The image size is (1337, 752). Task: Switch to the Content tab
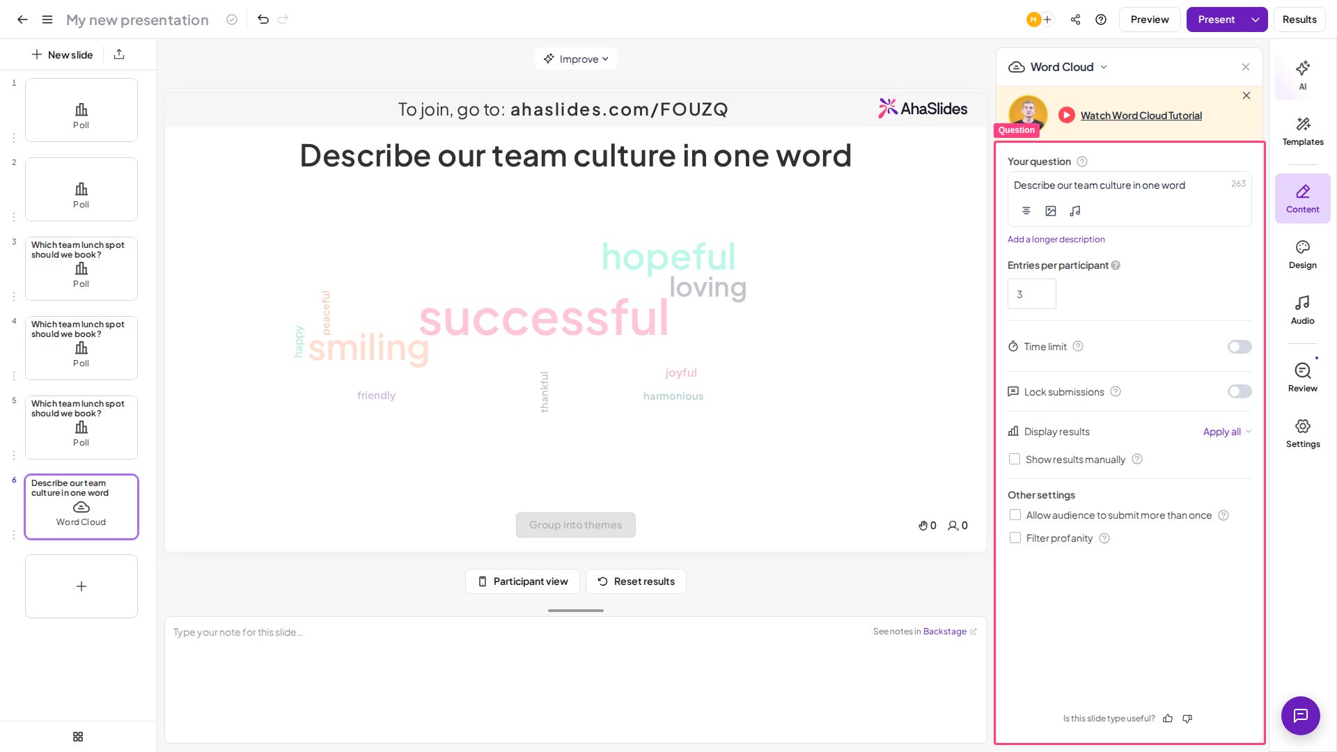click(1303, 198)
